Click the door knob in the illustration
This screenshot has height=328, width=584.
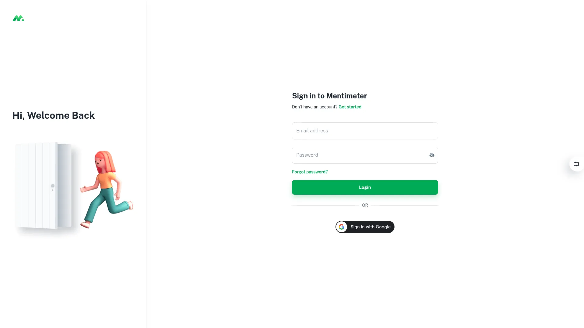(53, 186)
